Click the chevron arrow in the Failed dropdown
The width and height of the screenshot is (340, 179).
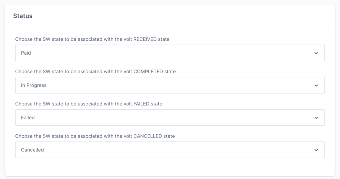click(316, 118)
